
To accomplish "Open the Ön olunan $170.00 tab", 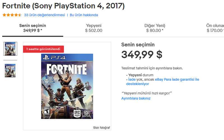I will point(215,28).
